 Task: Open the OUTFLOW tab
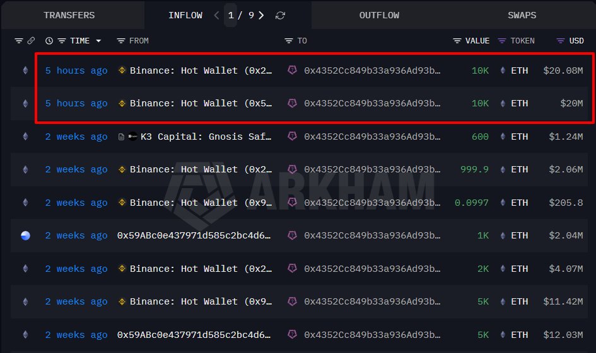(x=379, y=15)
